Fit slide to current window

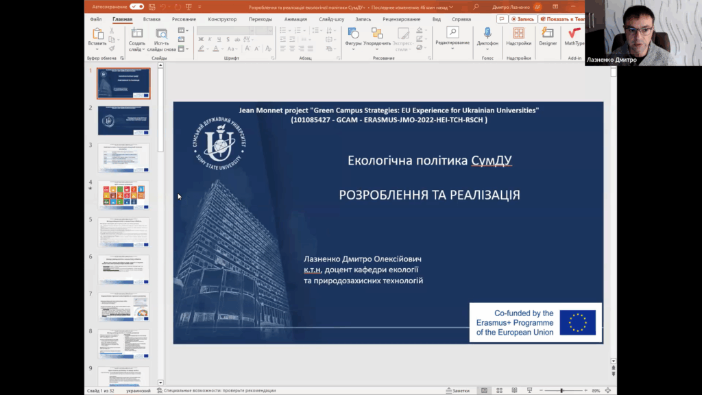[x=608, y=390]
